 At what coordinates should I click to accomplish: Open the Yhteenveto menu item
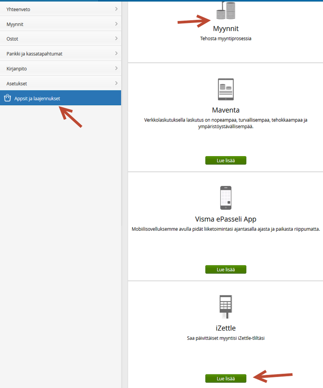pos(60,9)
